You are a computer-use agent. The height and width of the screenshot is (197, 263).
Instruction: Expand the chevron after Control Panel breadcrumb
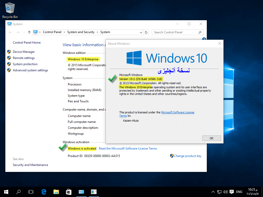click(x=64, y=32)
